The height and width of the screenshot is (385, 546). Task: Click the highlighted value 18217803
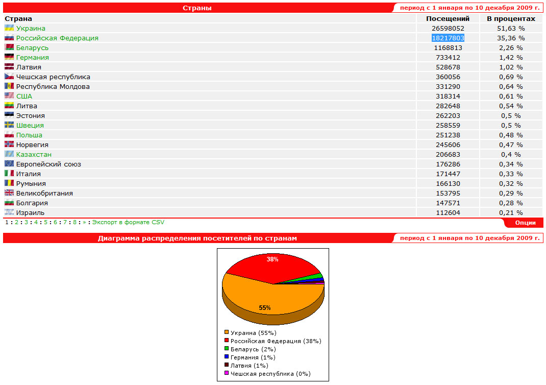(x=448, y=38)
